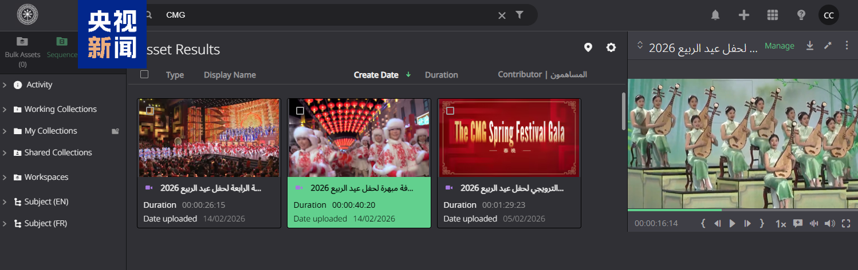This screenshot has height=270, width=858.
Task: Open the three-dot more options menu
Action: pos(847,46)
